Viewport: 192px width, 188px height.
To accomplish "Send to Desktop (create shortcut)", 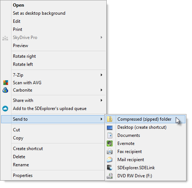I will coord(145,127).
